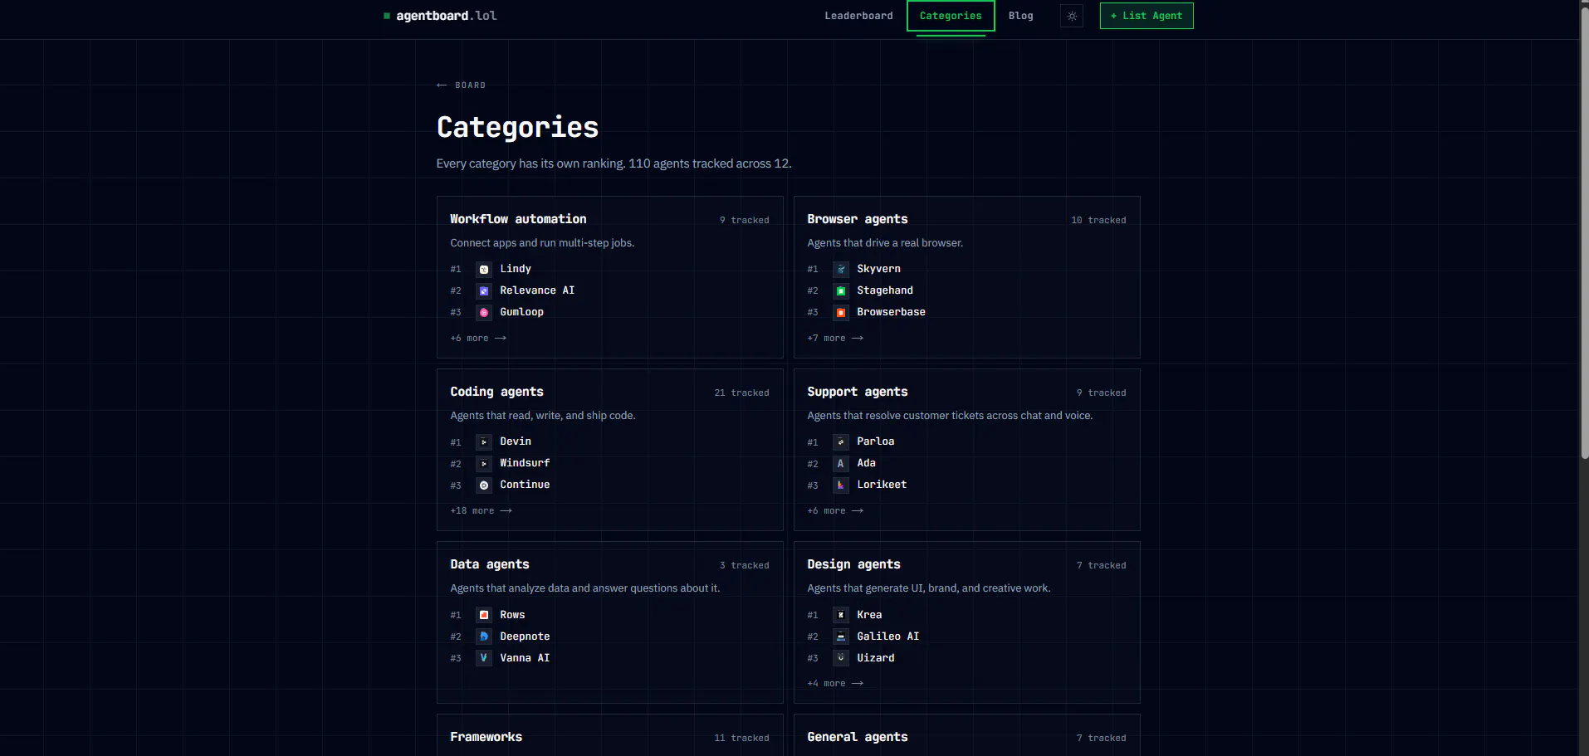Click the Skyvern logo icon
The height and width of the screenshot is (756, 1589).
click(x=841, y=270)
